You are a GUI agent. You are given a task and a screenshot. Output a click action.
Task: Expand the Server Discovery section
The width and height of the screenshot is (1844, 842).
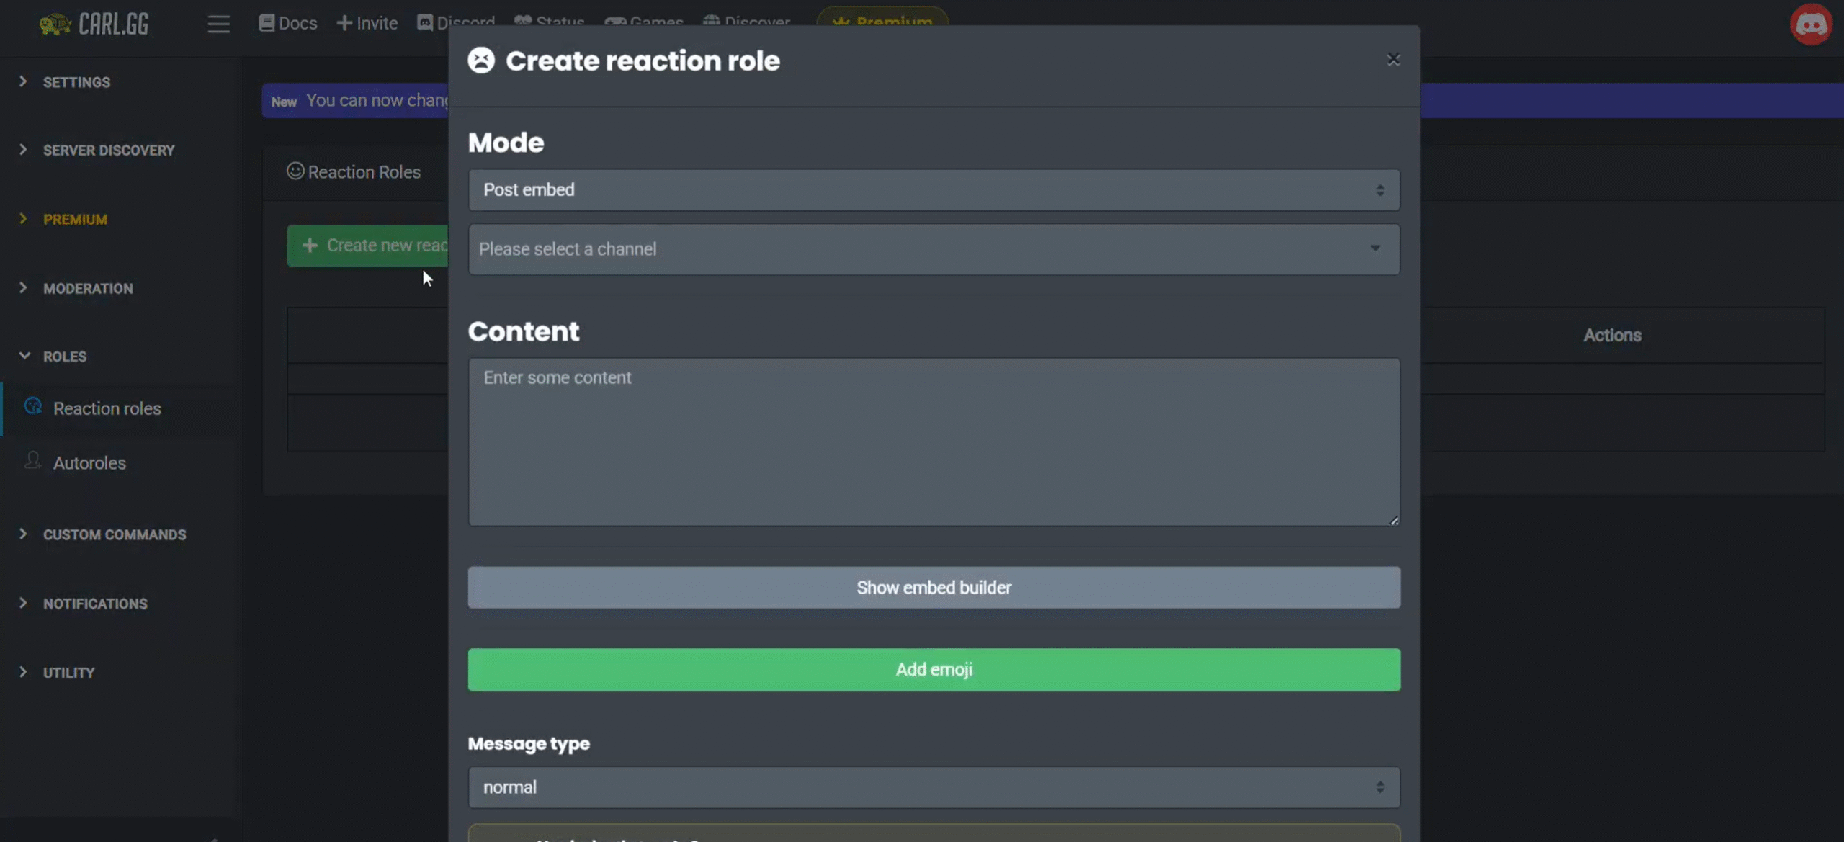pos(108,151)
